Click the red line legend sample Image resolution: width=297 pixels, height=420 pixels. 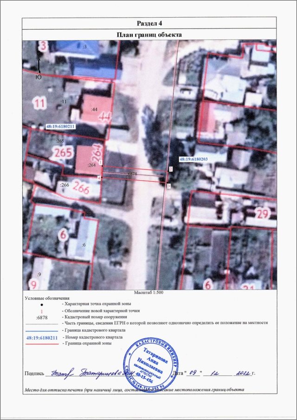pyautogui.click(x=42, y=345)
